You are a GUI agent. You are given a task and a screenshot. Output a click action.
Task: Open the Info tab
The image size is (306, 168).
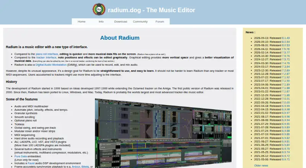101,22
